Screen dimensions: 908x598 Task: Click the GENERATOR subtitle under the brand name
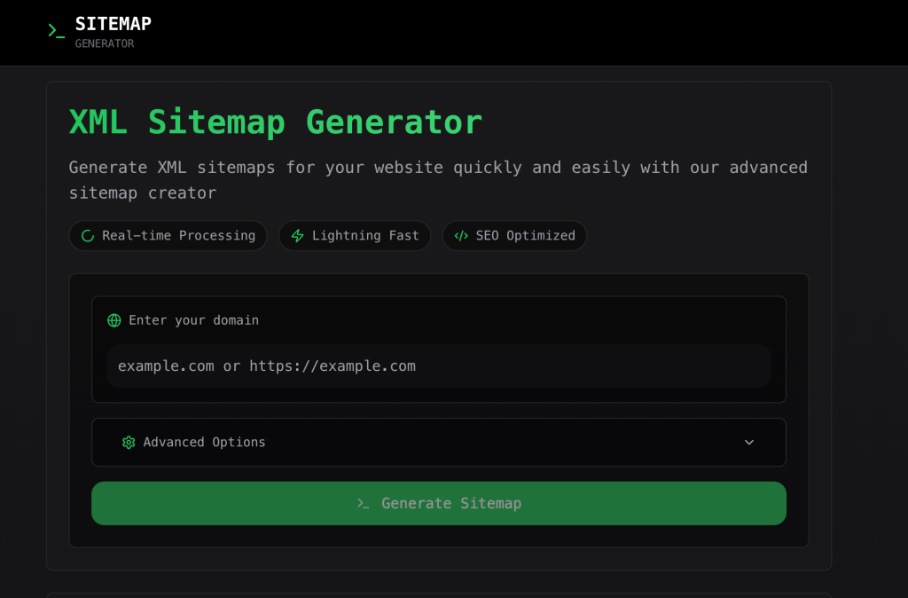(104, 43)
